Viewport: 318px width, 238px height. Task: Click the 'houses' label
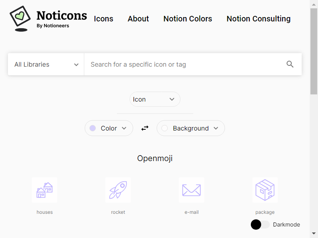pos(45,212)
